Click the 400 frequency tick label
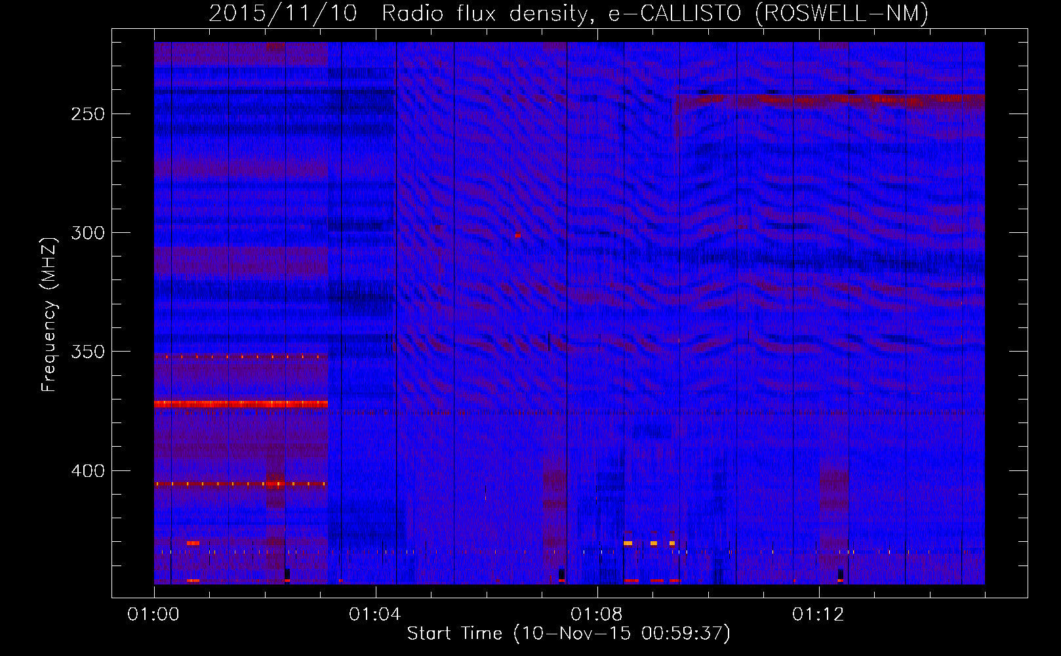The width and height of the screenshot is (1061, 656). [x=88, y=471]
